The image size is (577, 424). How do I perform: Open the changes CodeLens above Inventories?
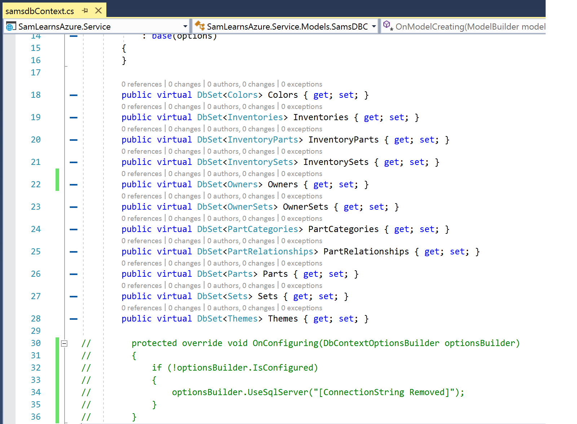184,107
